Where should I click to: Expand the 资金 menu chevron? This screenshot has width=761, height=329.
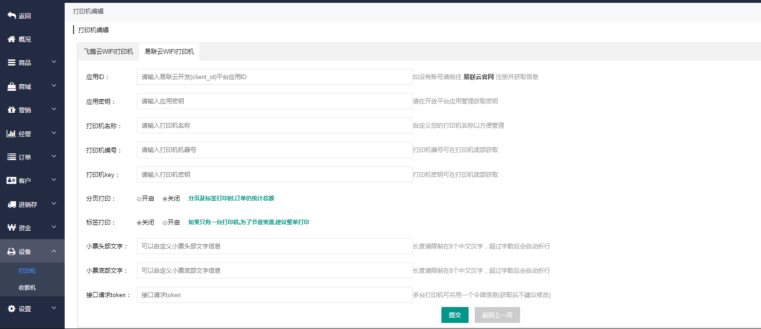click(x=54, y=227)
